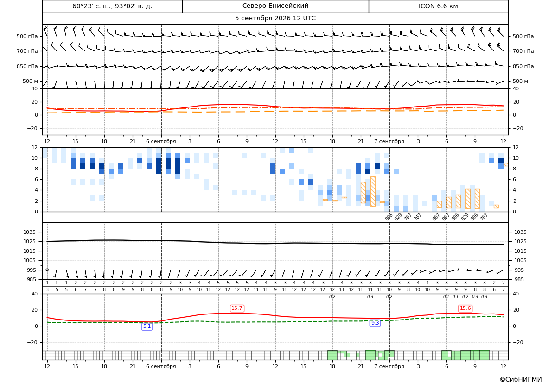Click the 7 сентября label on the bottom axis
This screenshot has height=383, width=542.
tap(389, 366)
